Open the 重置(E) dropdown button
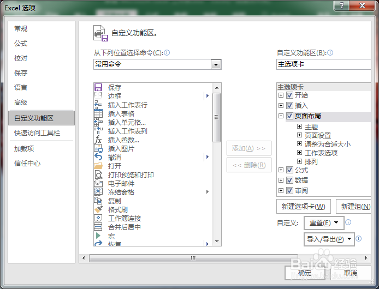Image resolution: width=379 pixels, height=289 pixels. pyautogui.click(x=324, y=222)
